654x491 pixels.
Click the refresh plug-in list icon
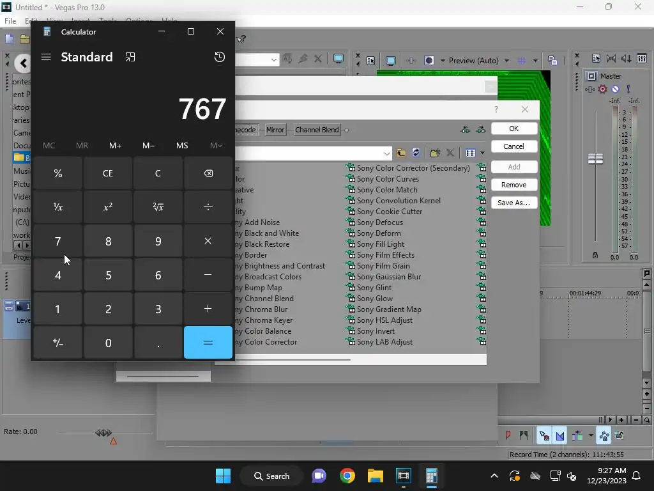416,153
